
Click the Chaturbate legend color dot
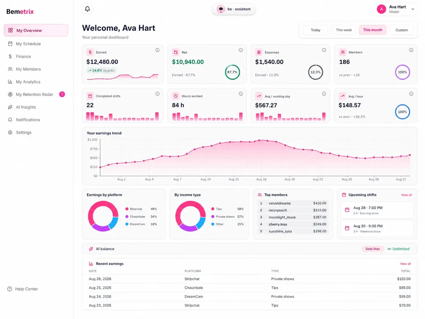[127, 216]
